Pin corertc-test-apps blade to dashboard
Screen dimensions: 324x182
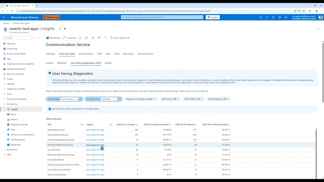tap(60, 29)
